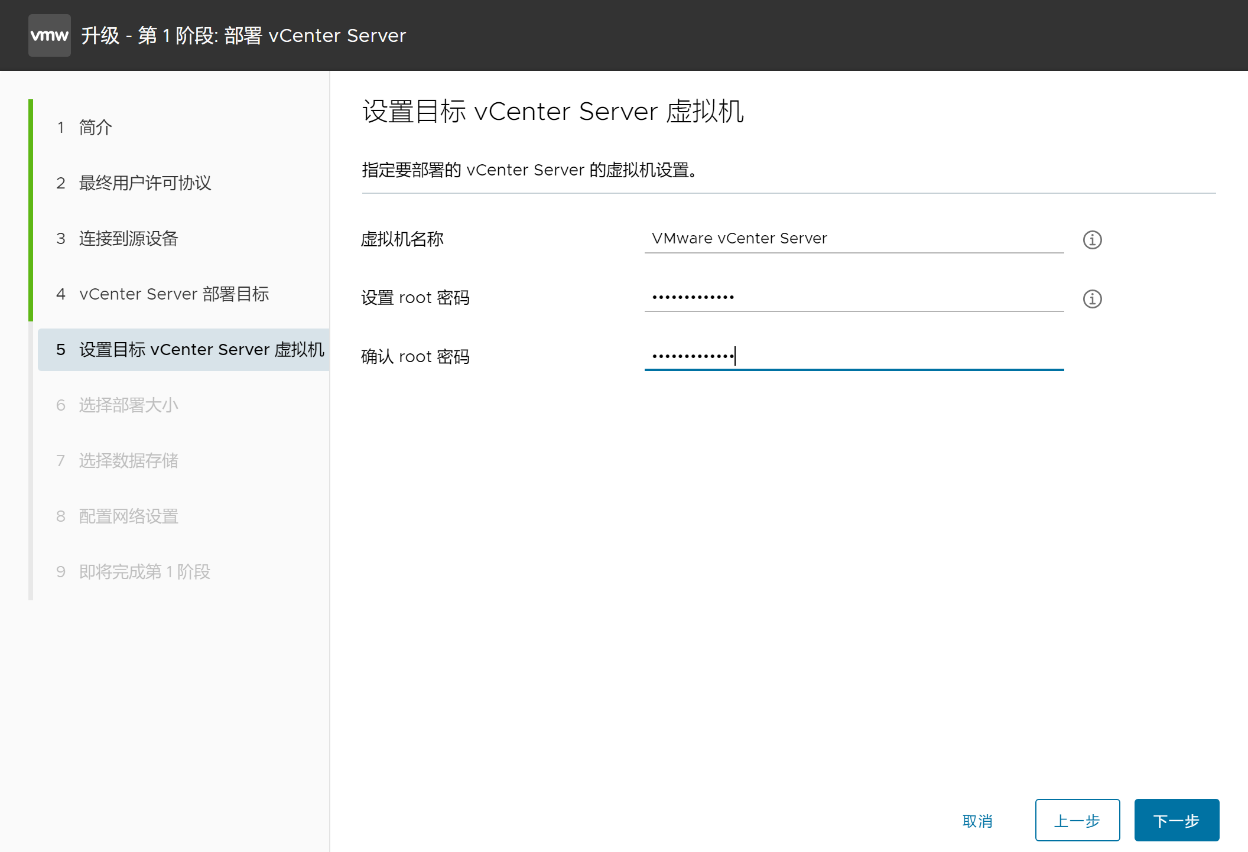Viewport: 1248px width, 852px height.
Task: Focus the 设置 root 密码 field
Action: pyautogui.click(x=854, y=297)
